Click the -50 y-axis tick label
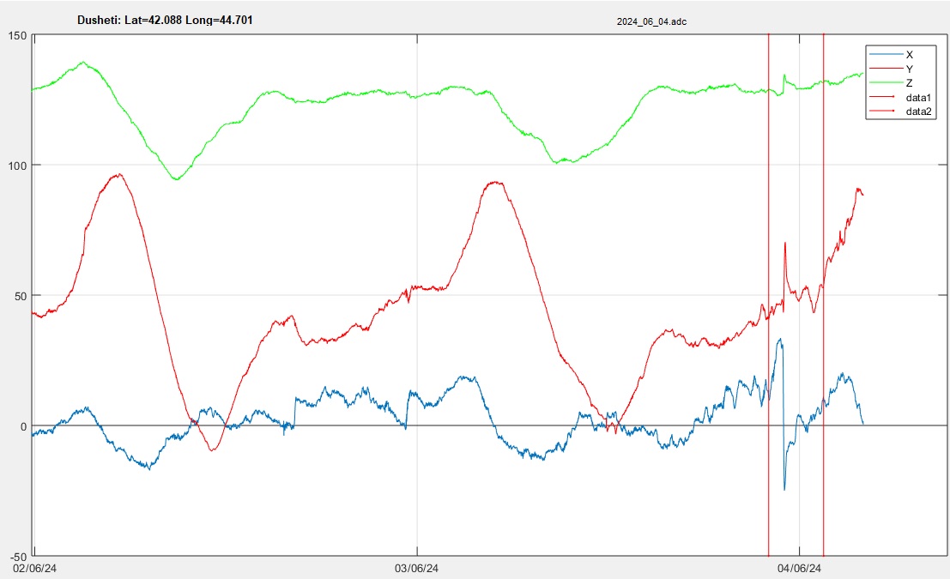 coord(17,556)
